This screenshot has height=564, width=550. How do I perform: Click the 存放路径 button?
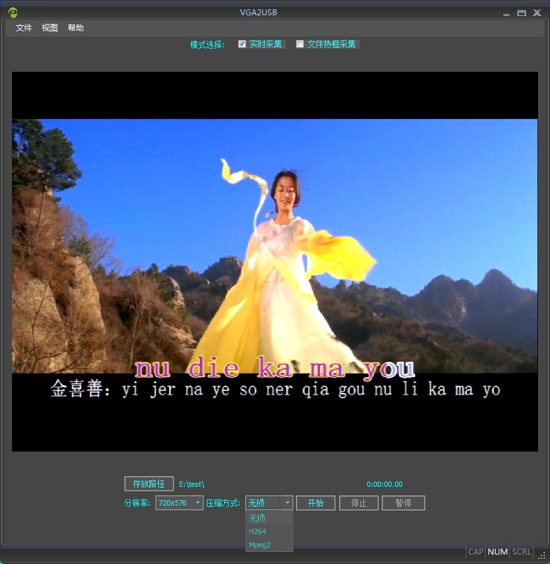[149, 484]
